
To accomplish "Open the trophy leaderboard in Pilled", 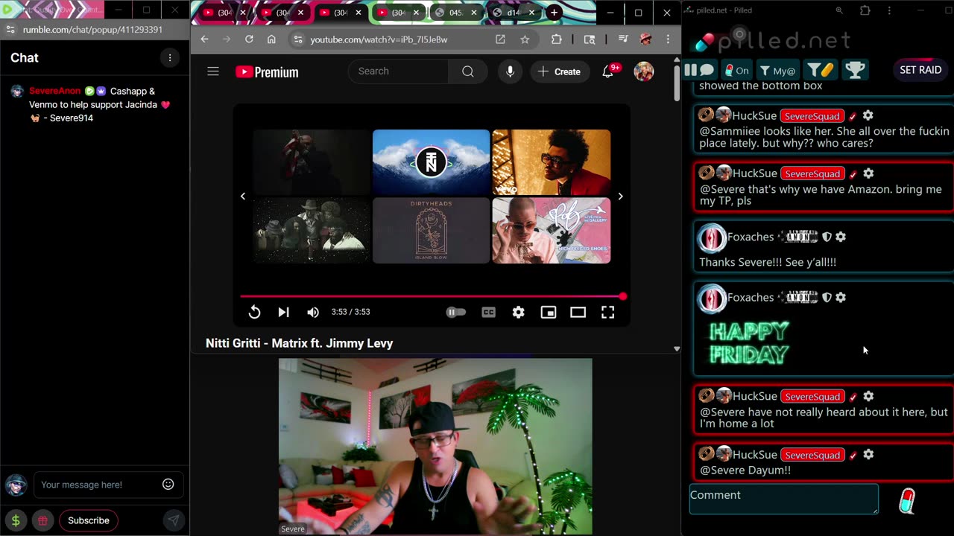I will 855,70.
